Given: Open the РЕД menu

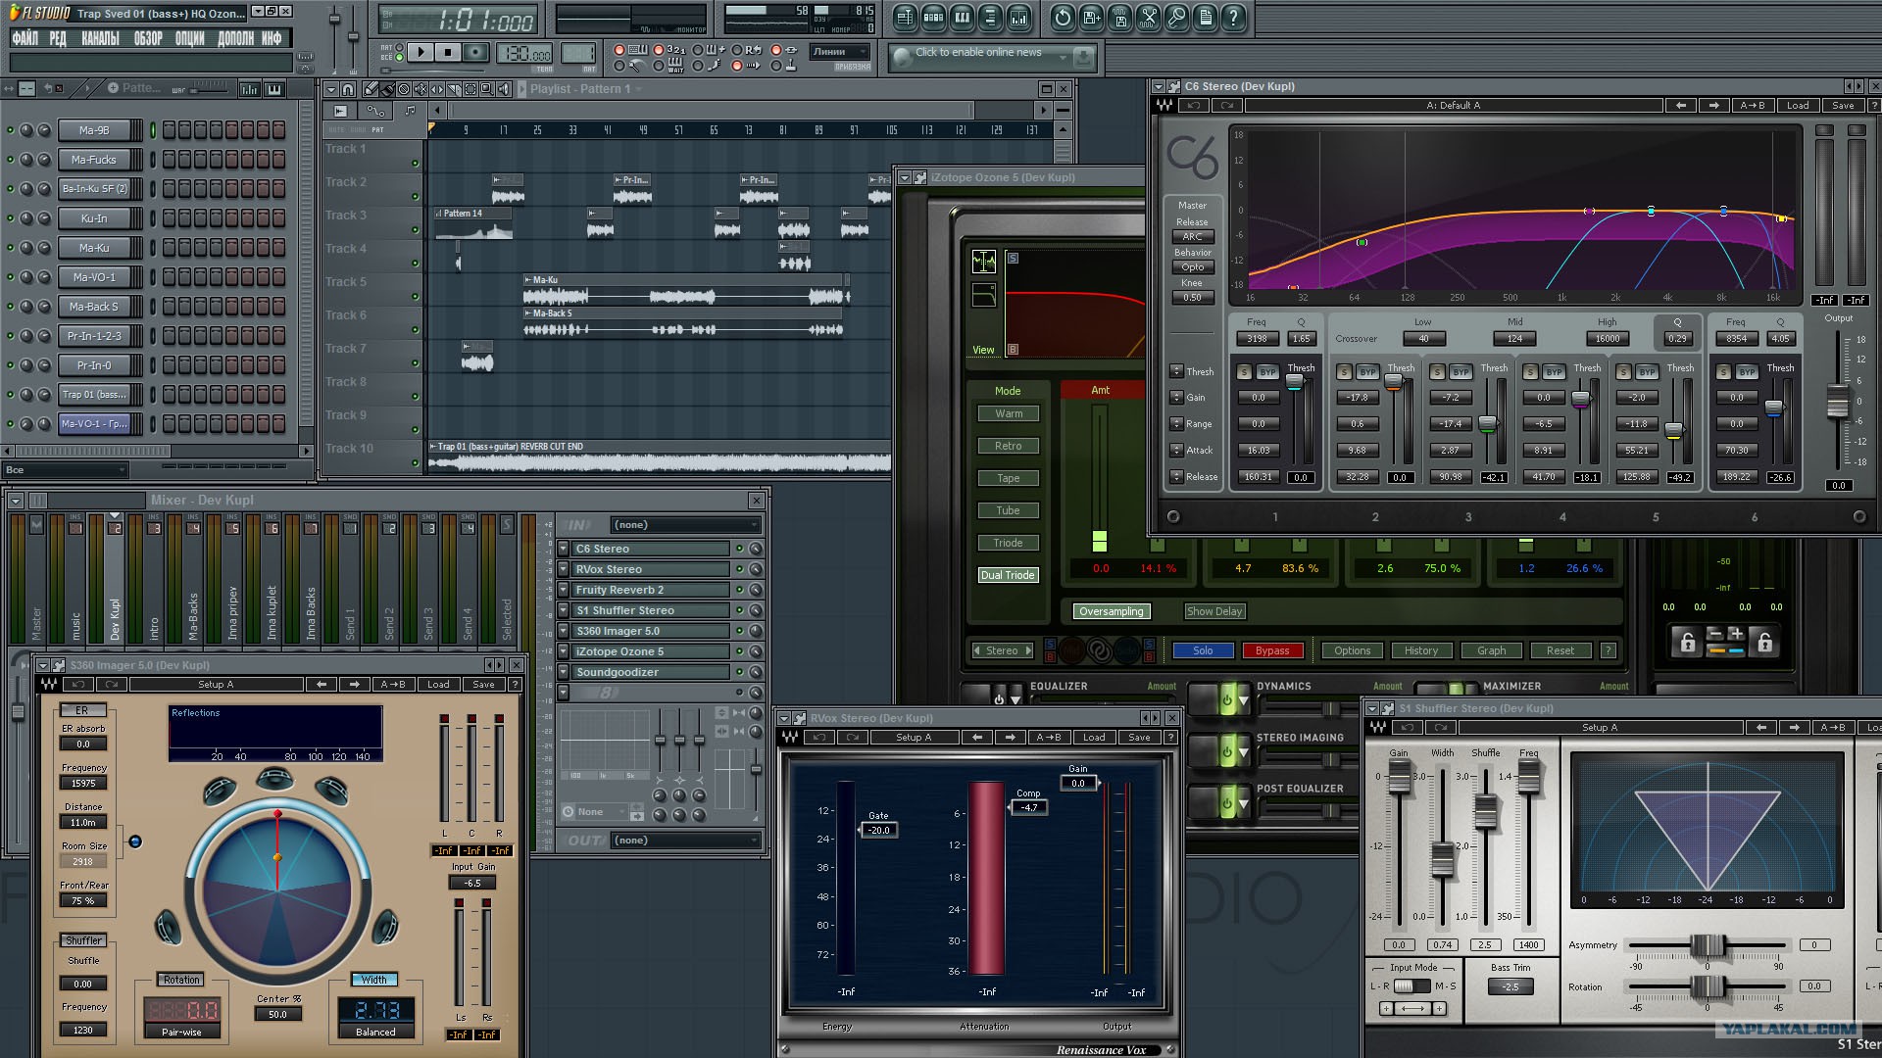Looking at the screenshot, I should pos(58,38).
